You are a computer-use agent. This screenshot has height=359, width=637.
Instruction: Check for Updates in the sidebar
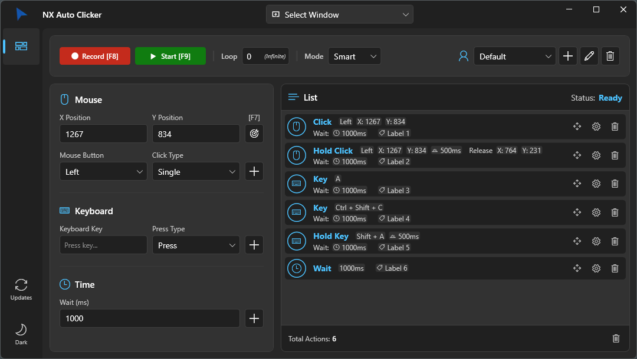click(21, 290)
